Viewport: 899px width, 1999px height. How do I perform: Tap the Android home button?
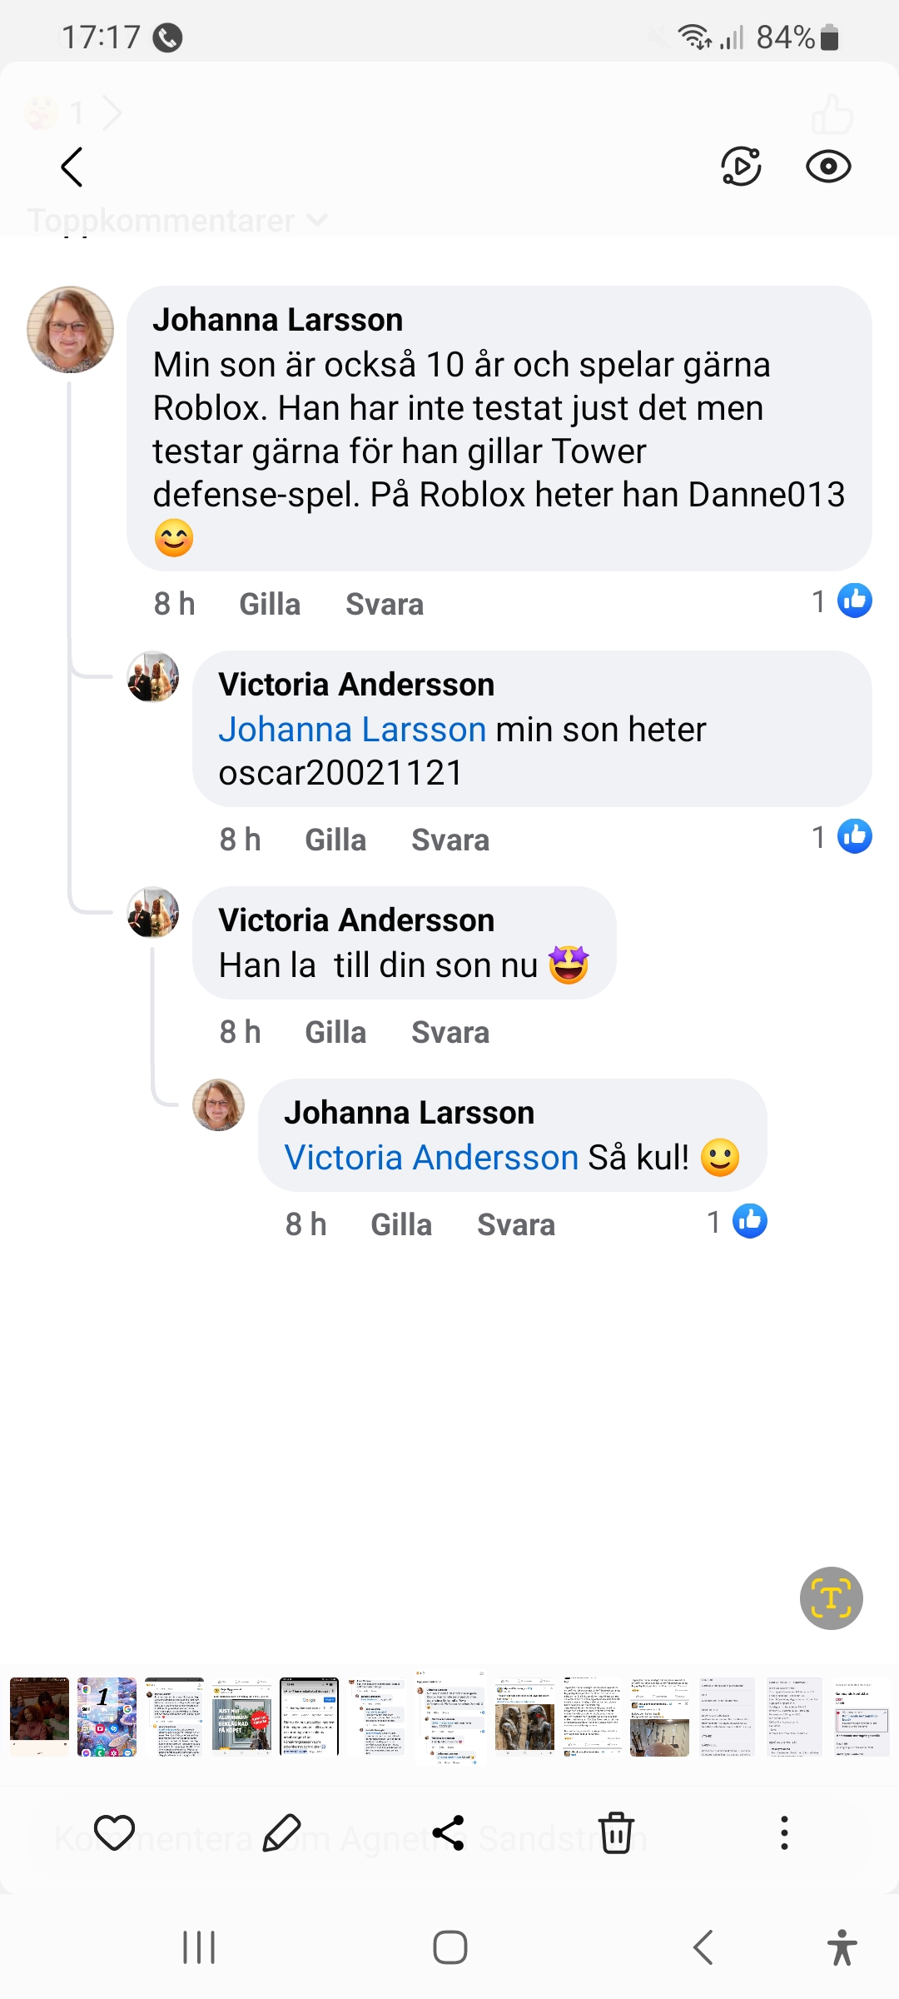click(449, 1947)
